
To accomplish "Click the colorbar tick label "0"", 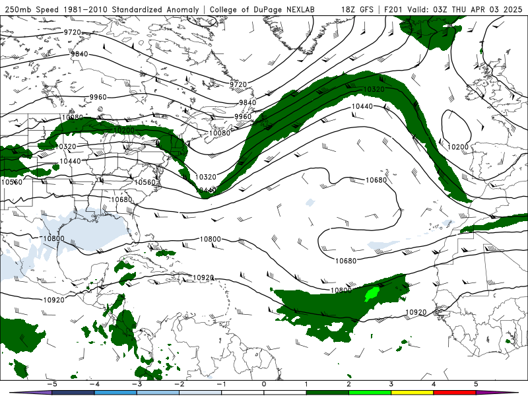I will click(263, 384).
